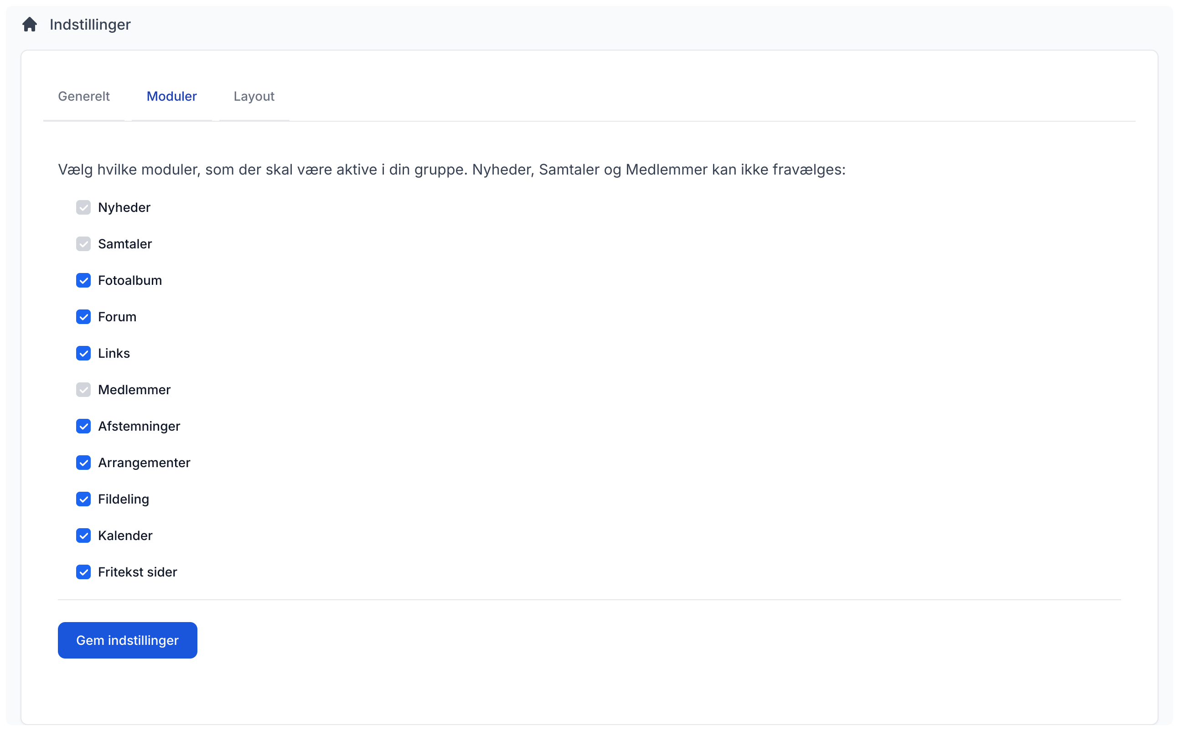The image size is (1179, 731).
Task: Toggle the Links module checkbox
Action: [x=83, y=353]
